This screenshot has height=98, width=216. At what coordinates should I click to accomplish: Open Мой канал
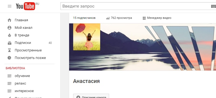coord(23,28)
